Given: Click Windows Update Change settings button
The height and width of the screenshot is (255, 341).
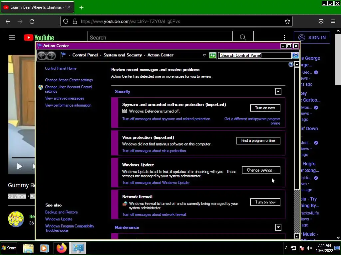Looking at the screenshot, I should pos(261,170).
